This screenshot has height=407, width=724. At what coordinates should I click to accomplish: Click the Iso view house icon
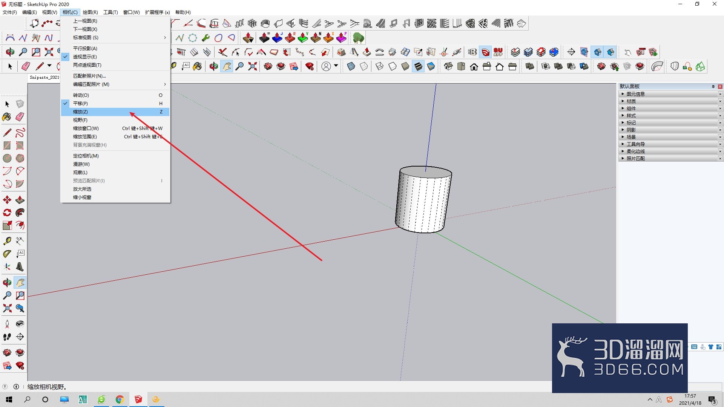click(x=448, y=67)
